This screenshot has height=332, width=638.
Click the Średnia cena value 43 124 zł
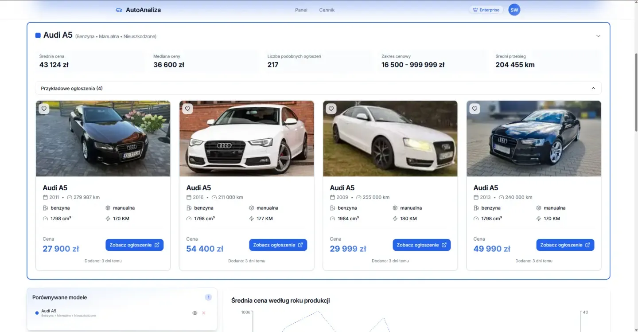54,65
